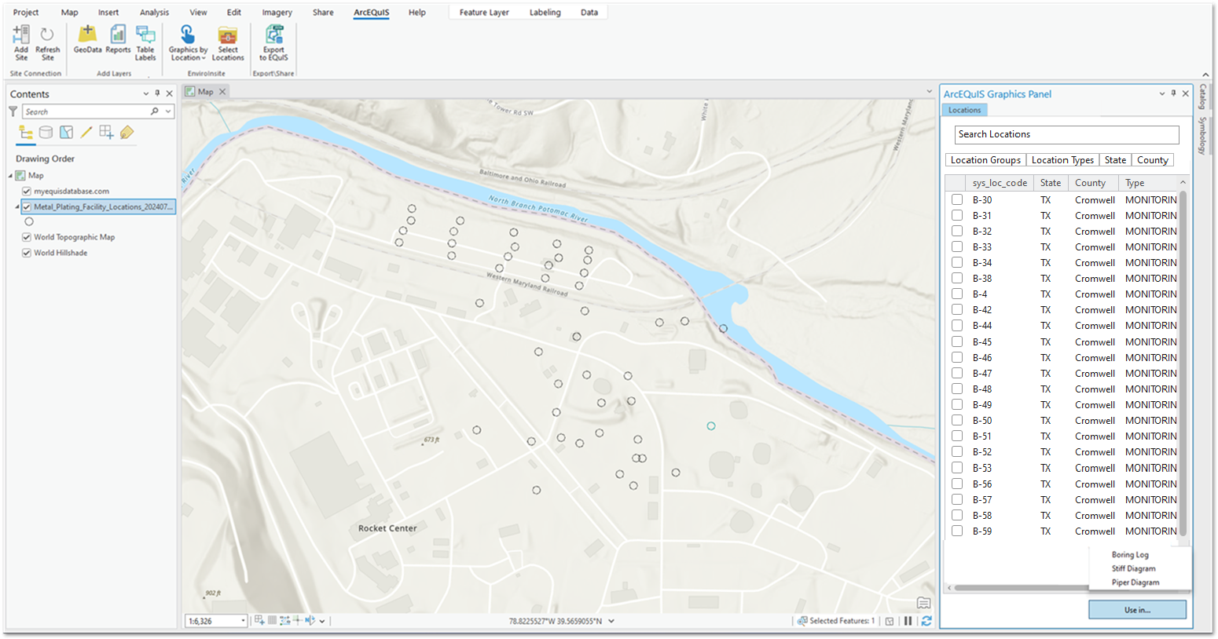
Task: Open the Feature Layer contextual tab
Action: pyautogui.click(x=484, y=13)
